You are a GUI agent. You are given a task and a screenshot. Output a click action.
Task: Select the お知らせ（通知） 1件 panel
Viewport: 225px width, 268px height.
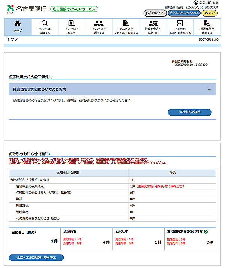(34, 239)
